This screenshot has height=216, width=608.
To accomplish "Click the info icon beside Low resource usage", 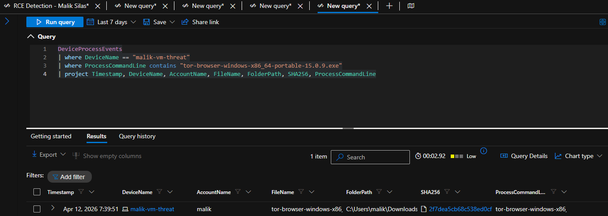I will pos(484,151).
